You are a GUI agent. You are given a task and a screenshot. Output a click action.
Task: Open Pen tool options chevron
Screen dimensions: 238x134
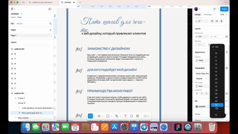120,116
